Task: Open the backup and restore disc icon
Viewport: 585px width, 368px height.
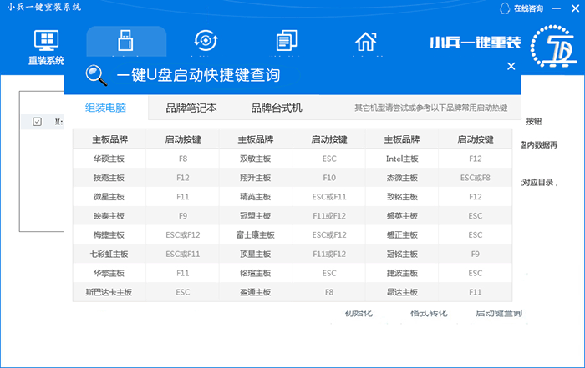Action: [205, 42]
